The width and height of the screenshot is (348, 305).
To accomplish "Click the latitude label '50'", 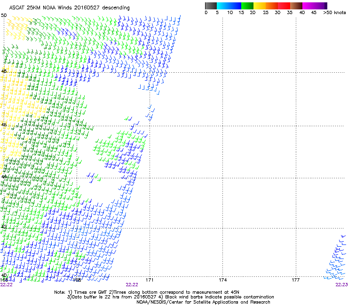I will point(4,15).
